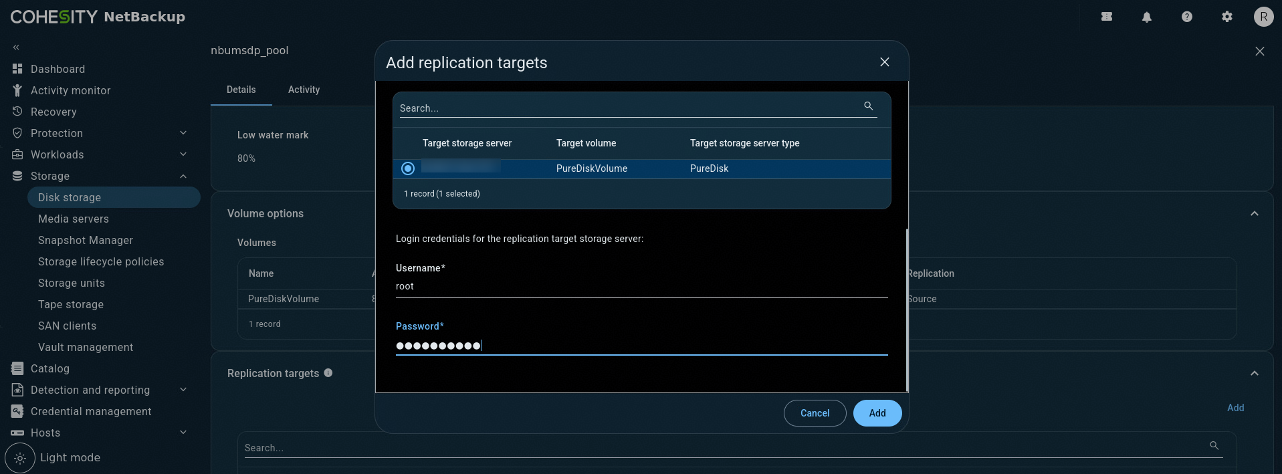Expand the Protection menu chevron
This screenshot has width=1282, height=474.
click(183, 133)
